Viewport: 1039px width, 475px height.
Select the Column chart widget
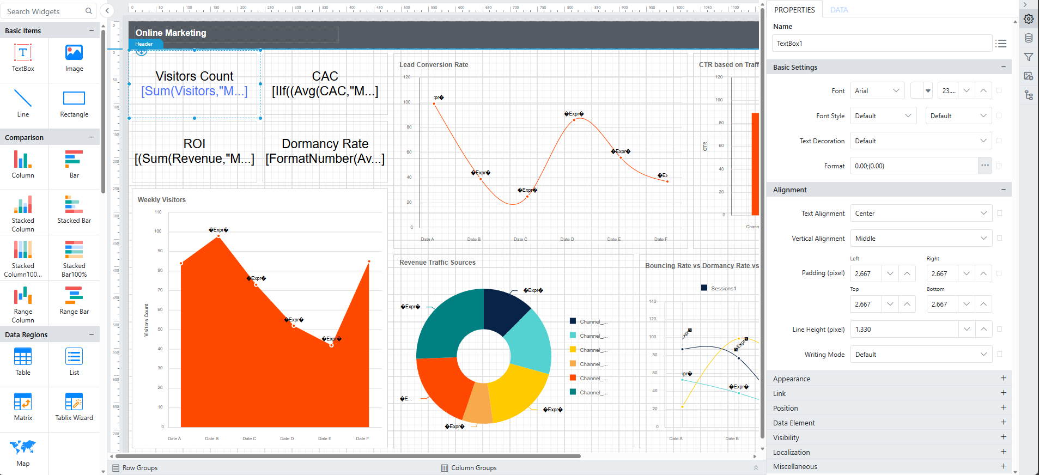coord(23,165)
